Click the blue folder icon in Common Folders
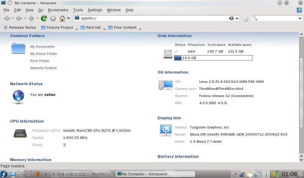This screenshot has width=304, height=178. (18, 48)
